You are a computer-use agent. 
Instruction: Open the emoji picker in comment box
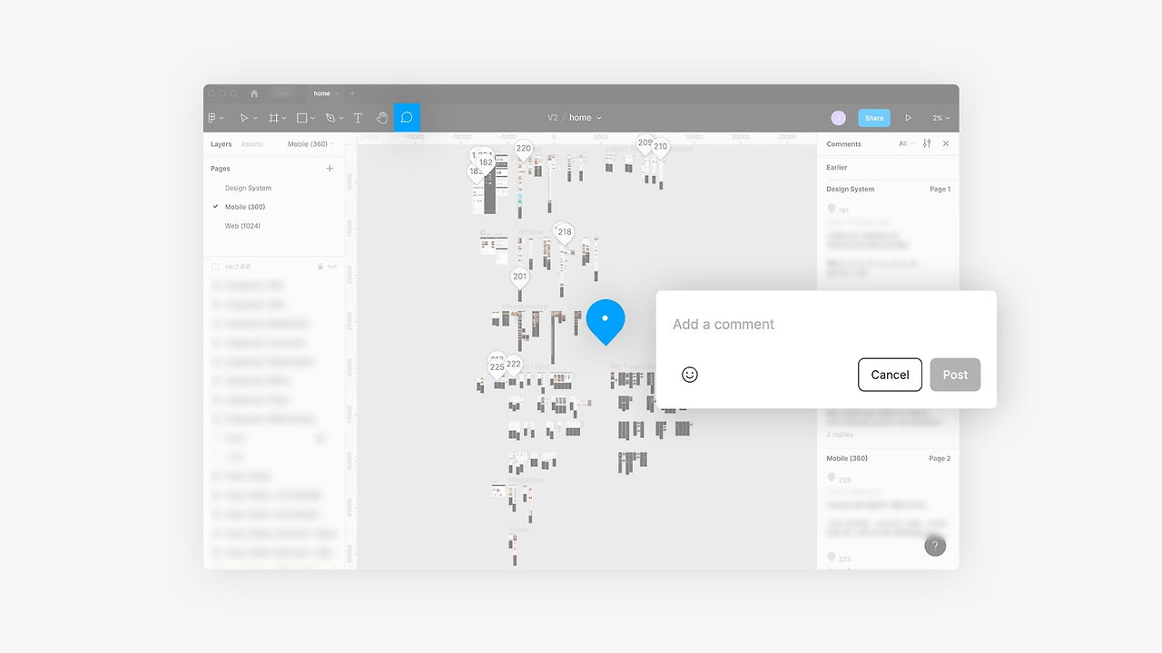[690, 375]
